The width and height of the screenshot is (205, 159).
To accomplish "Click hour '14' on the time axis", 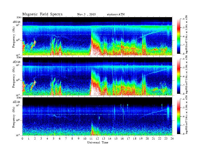I will point(110,139).
